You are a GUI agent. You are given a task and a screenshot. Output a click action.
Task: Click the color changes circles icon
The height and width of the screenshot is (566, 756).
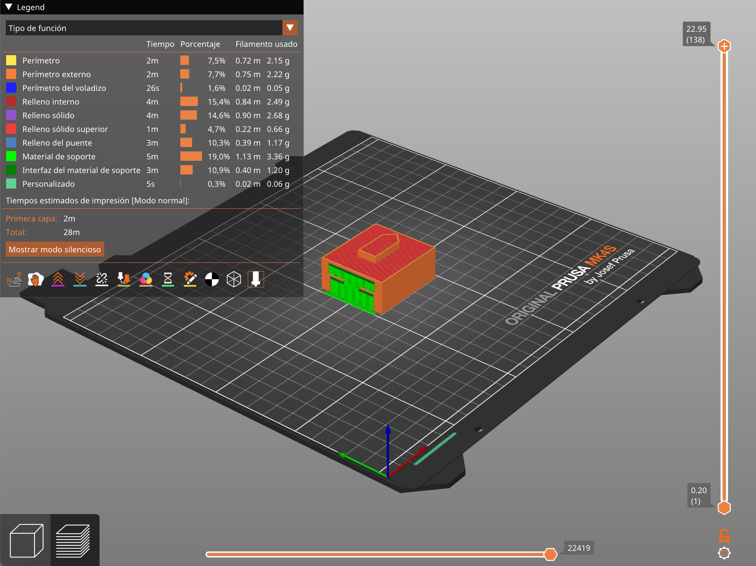pyautogui.click(x=146, y=279)
